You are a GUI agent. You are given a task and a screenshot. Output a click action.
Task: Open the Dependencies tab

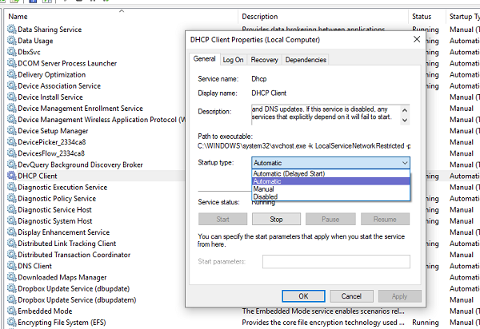[306, 60]
